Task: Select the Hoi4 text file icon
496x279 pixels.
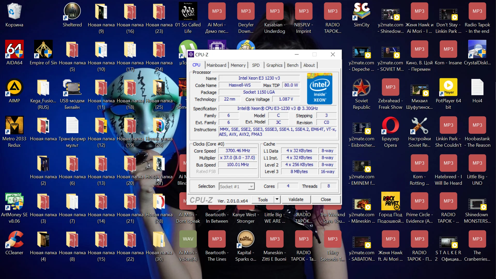Action: coord(477,87)
